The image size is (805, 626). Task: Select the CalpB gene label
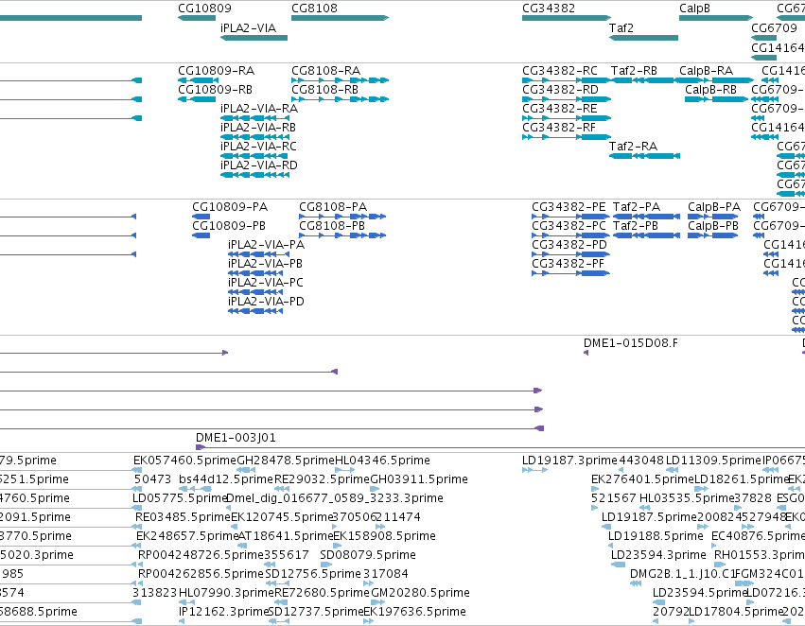[x=694, y=9]
